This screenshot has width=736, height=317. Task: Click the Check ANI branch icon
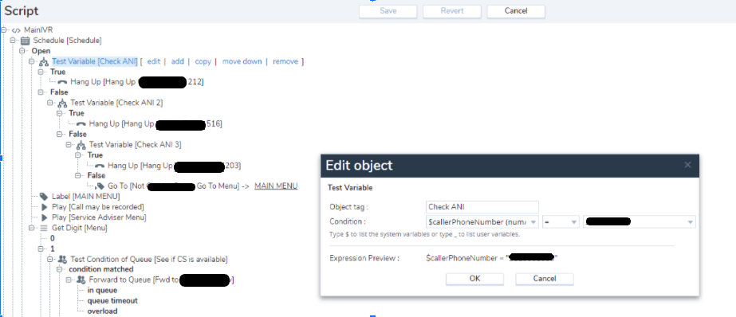pos(44,62)
